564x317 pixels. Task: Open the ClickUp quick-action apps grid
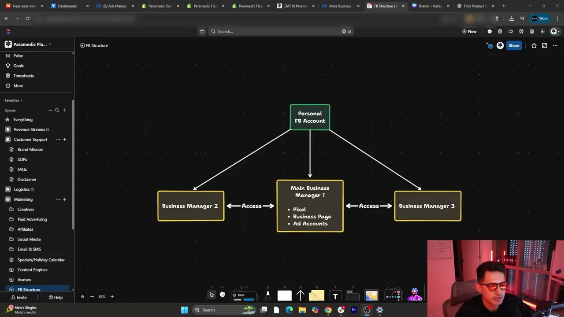[542, 31]
